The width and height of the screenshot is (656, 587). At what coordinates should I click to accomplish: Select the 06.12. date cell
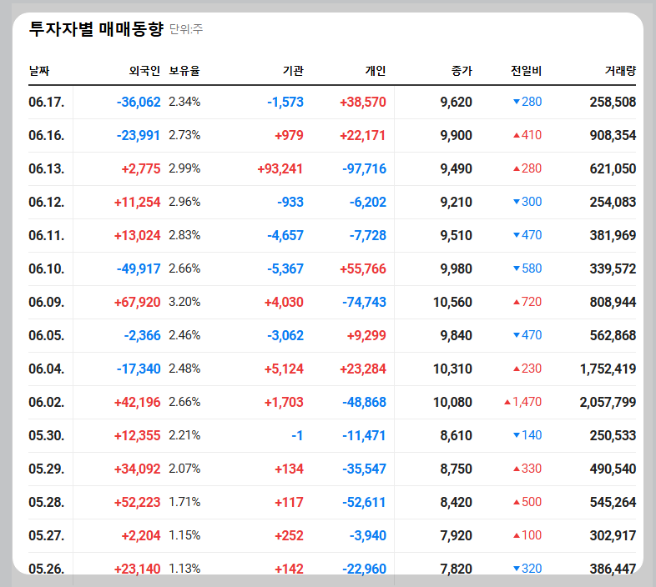[x=47, y=203]
